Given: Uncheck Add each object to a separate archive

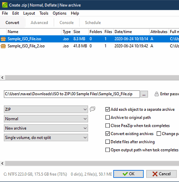Looking at the screenshot, I should coord(107,110).
